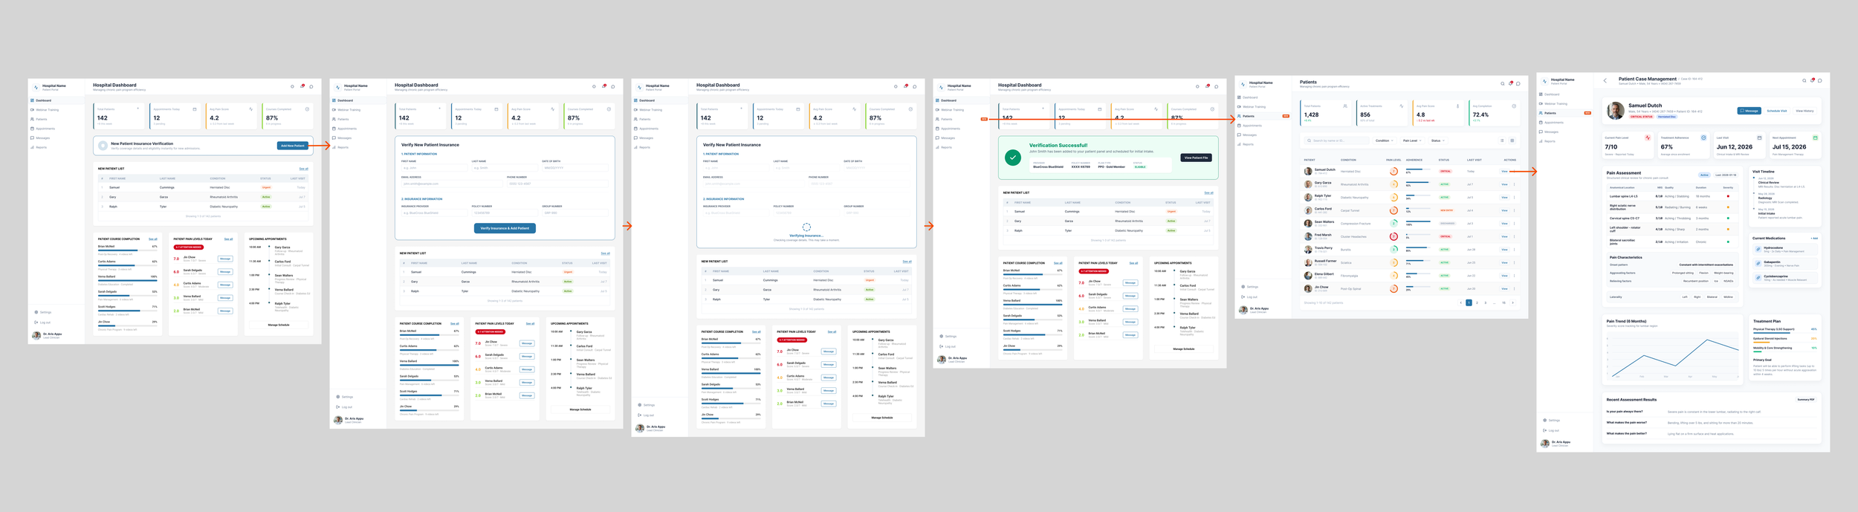Click the settings icon in the verifying insurance frame header
This screenshot has height=512, width=1858.
tap(896, 86)
